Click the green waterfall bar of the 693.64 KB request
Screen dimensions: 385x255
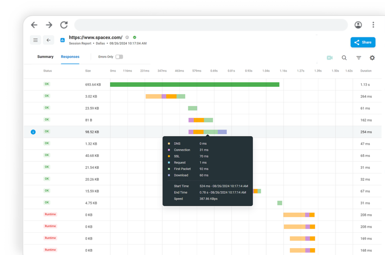(x=194, y=84)
